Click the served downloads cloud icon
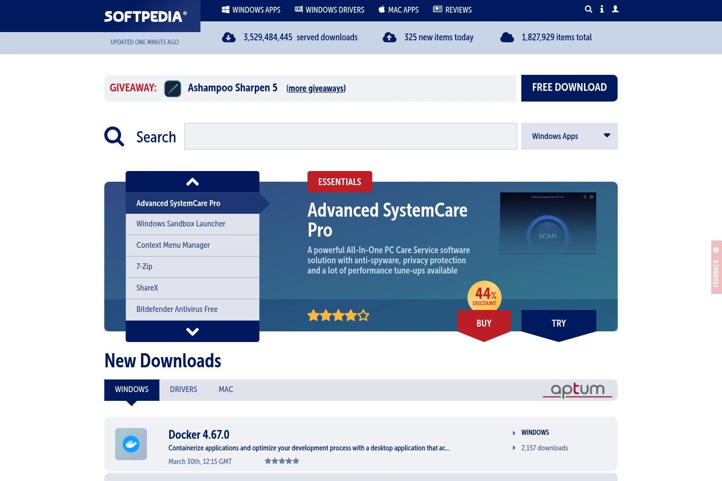This screenshot has height=481, width=722. click(x=229, y=37)
